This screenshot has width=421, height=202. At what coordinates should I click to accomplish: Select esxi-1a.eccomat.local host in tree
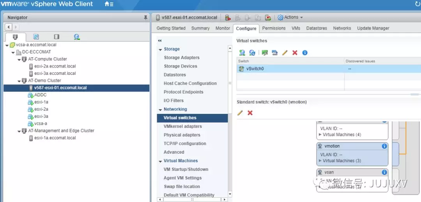point(55,138)
